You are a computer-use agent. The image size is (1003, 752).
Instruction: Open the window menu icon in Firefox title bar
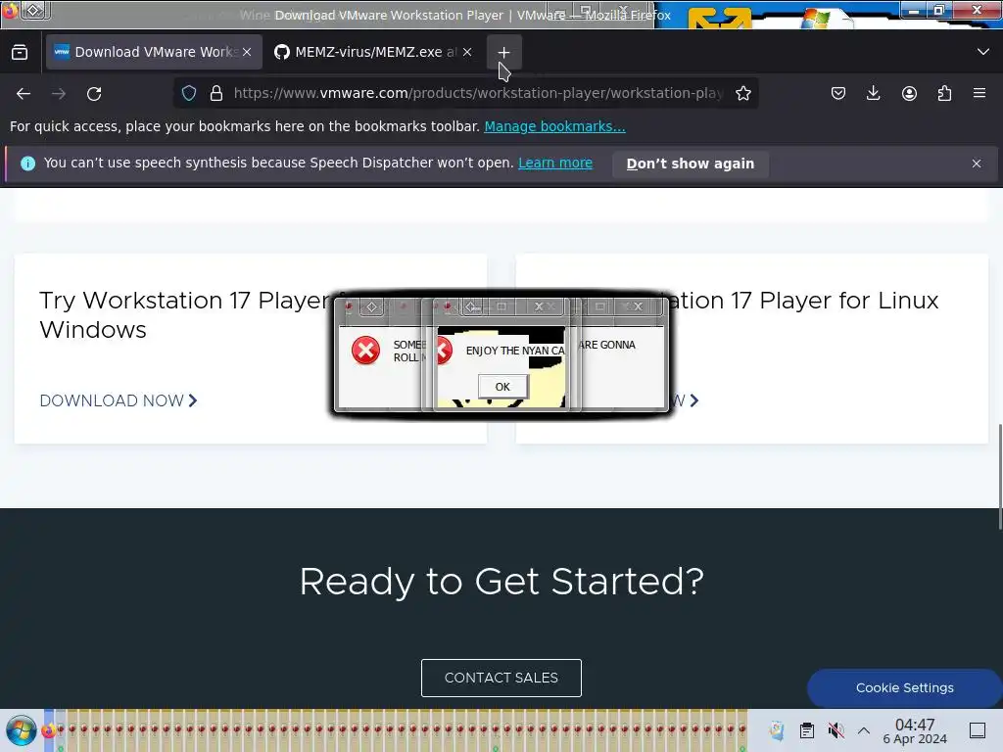[34, 10]
